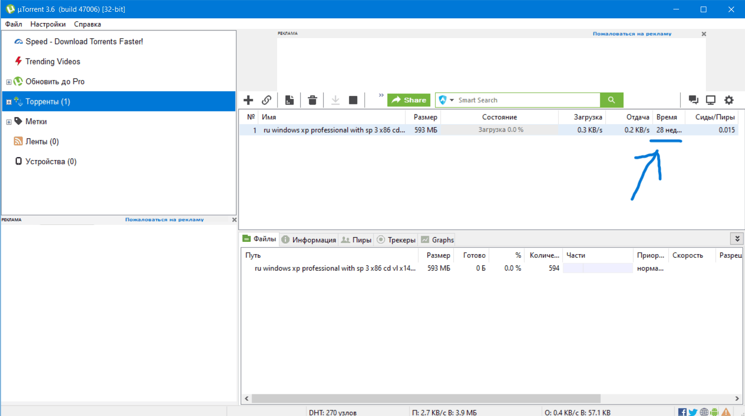Select Speed - Download Torrents Faster! in sidebar

coord(84,41)
